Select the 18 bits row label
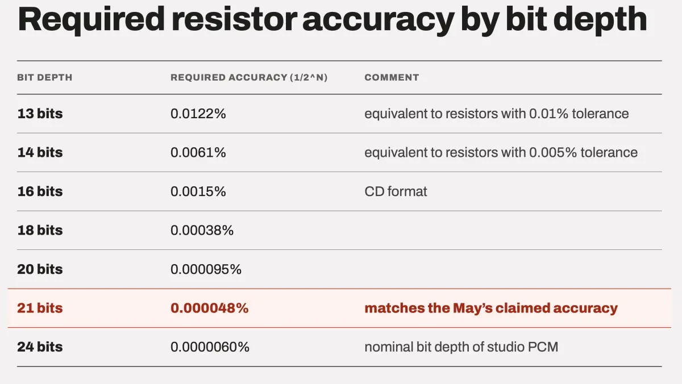Screen dimensions: 682x384 click(x=40, y=230)
